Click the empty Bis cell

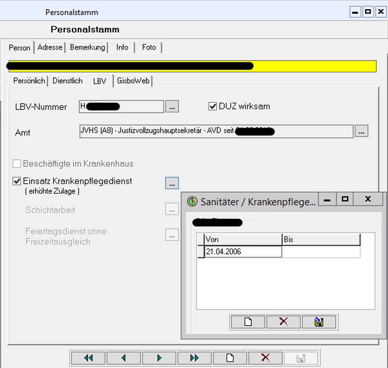(x=321, y=251)
